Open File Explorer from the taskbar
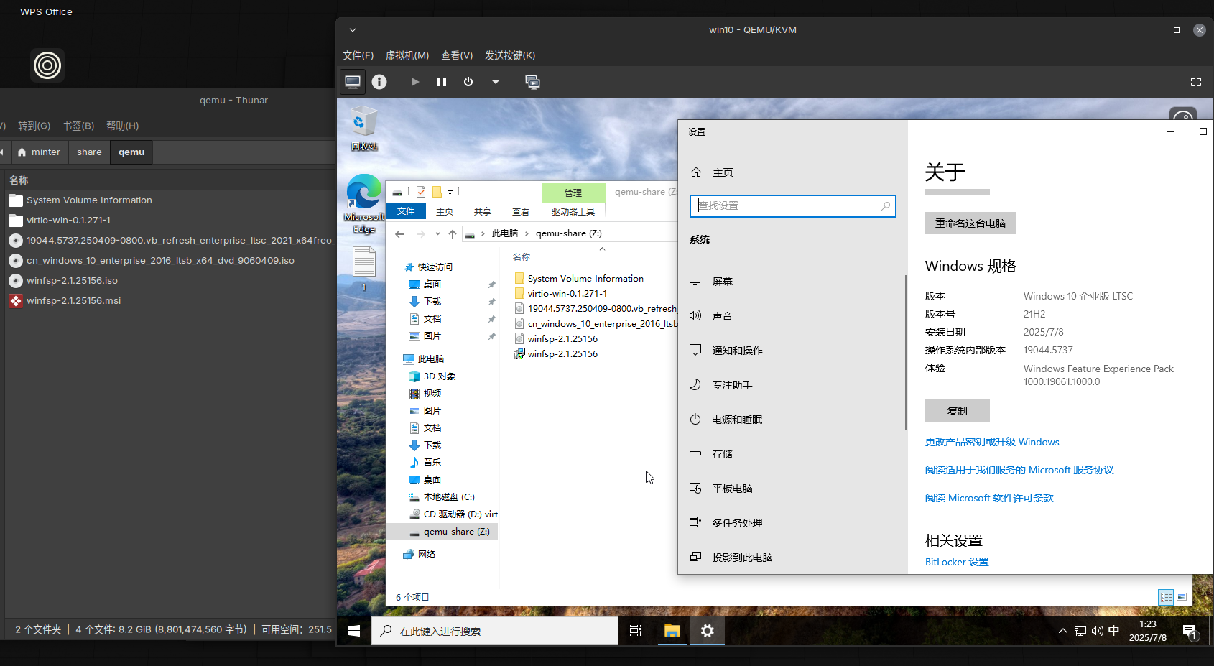1214x666 pixels. [x=672, y=631]
